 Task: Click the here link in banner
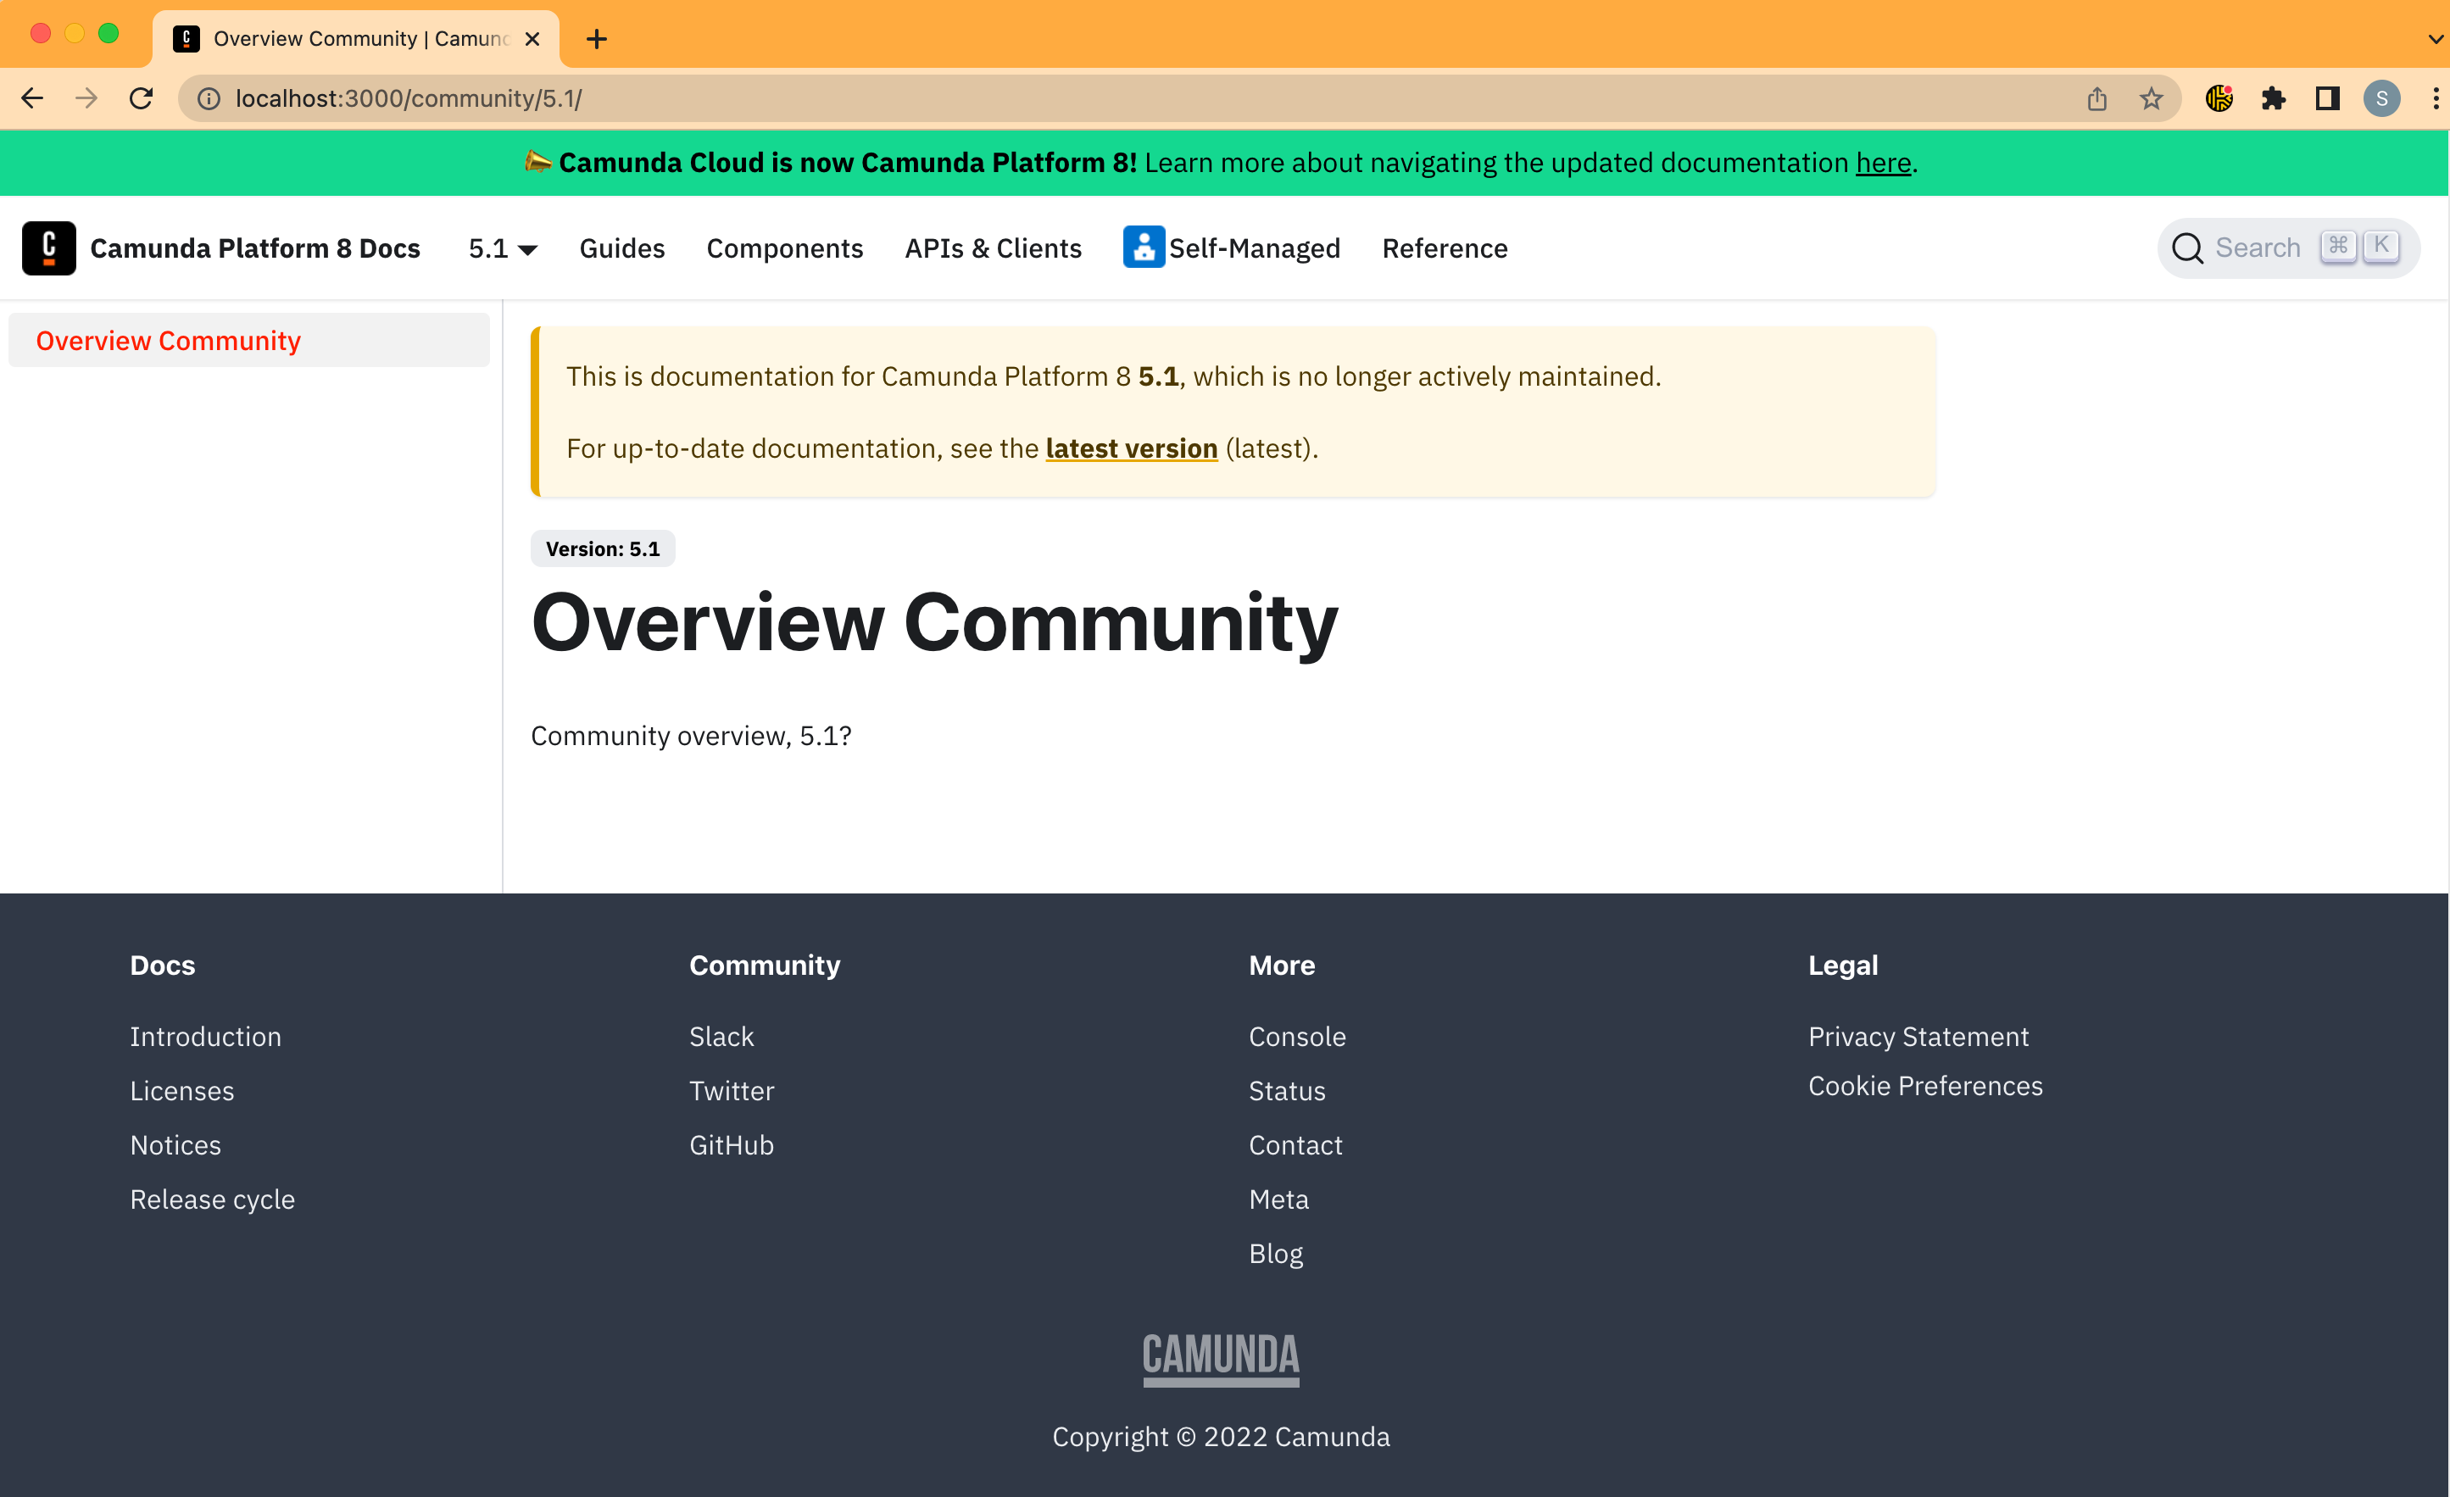1883,162
